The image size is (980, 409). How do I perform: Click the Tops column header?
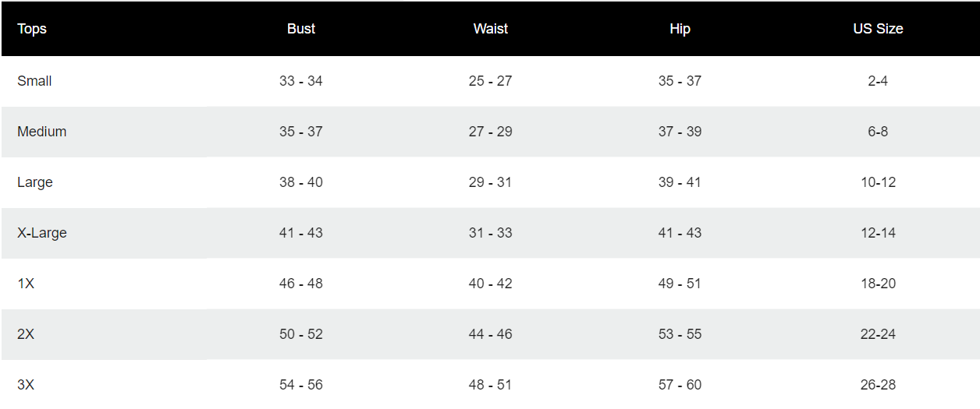pos(32,29)
